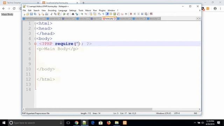Save the current file with Save icon
The image size is (224, 126).
(x=31, y=14)
